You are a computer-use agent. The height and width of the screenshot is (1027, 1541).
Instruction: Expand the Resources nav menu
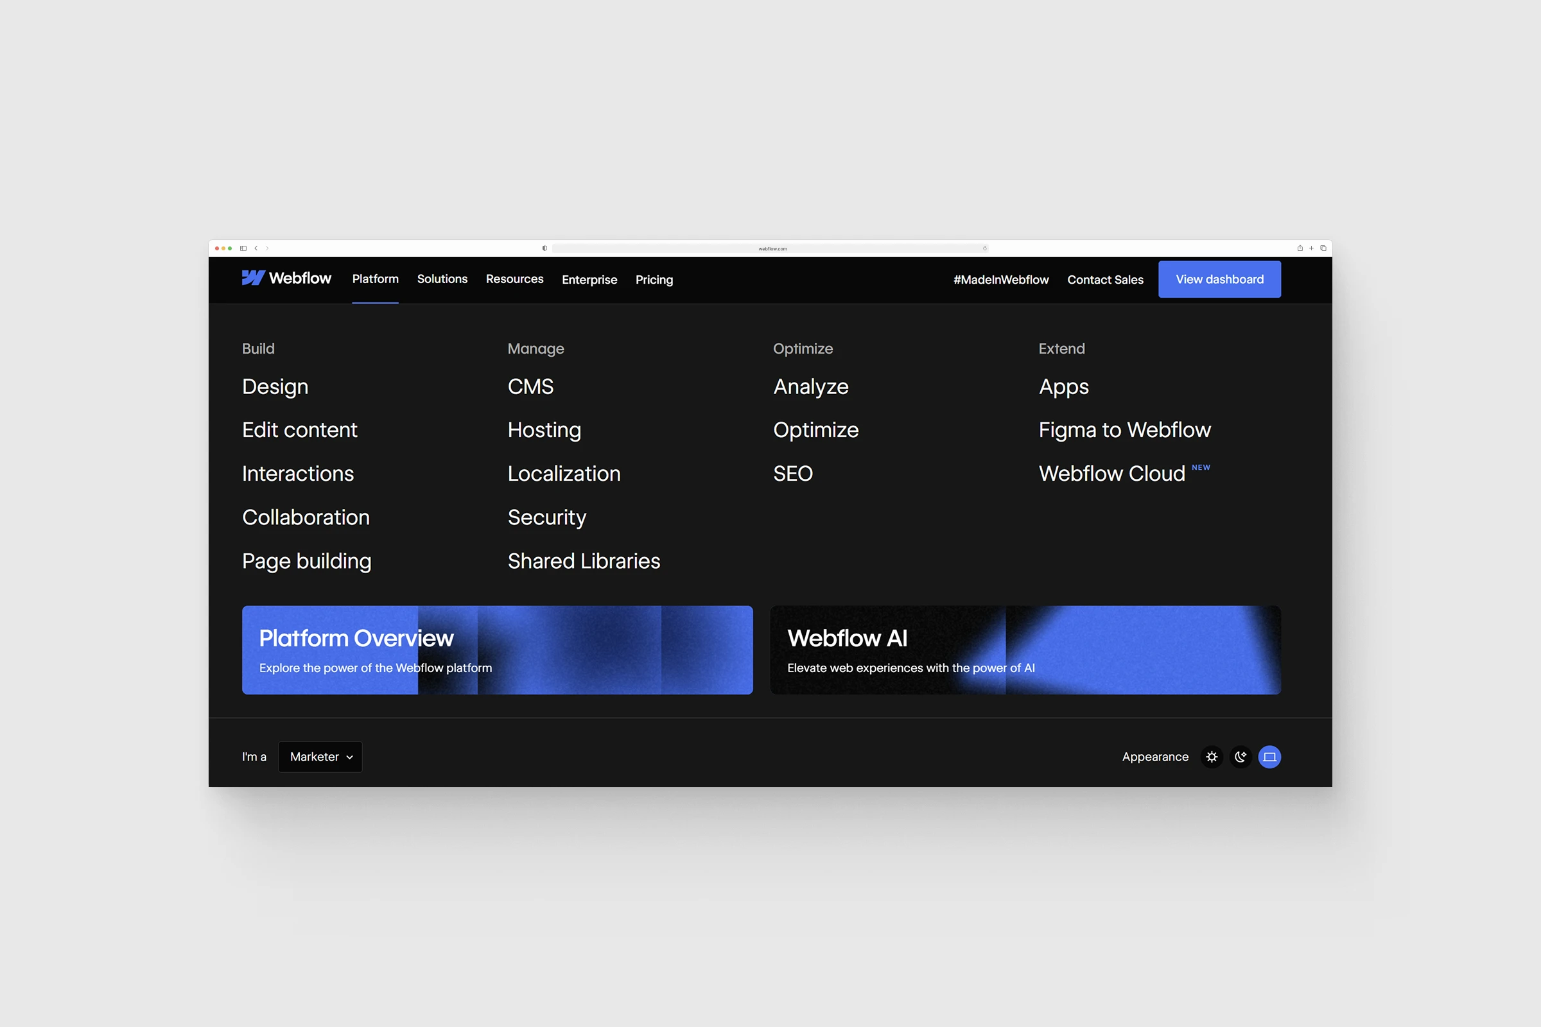click(x=514, y=279)
